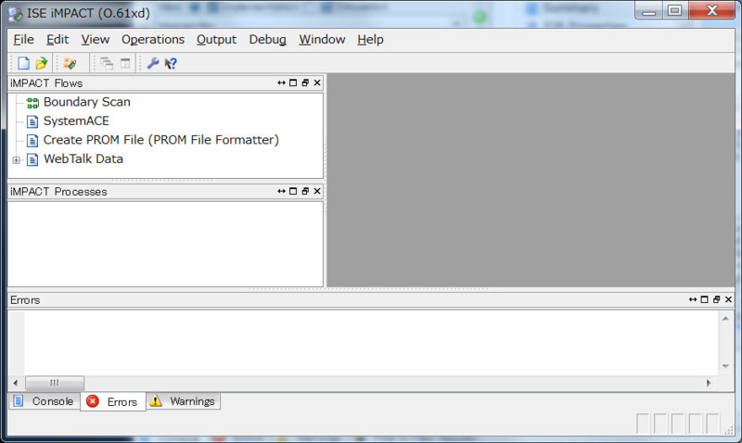Float the iMPACT Flows panel

(305, 82)
